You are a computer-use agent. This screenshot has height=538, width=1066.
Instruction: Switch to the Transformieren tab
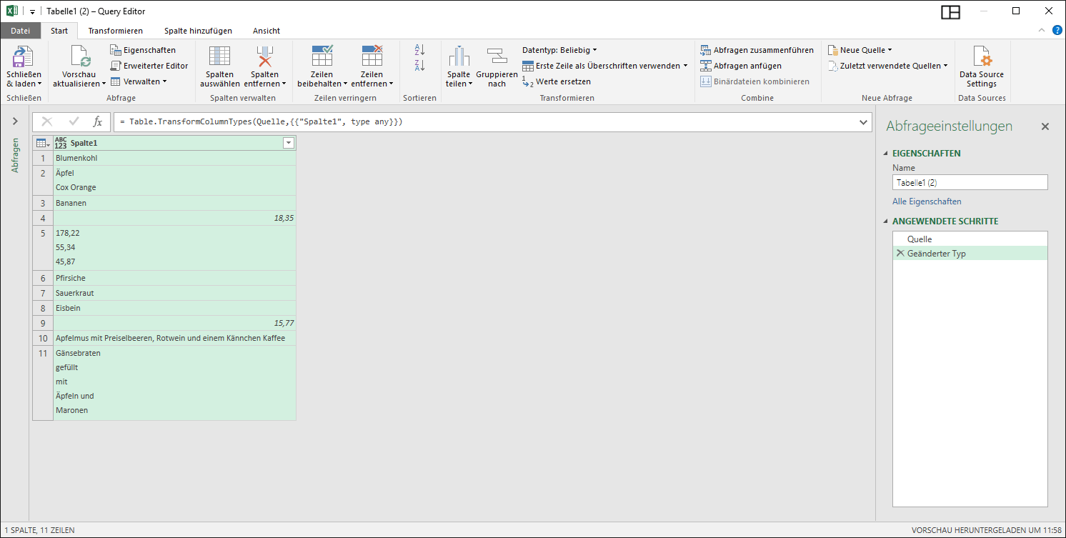point(116,31)
